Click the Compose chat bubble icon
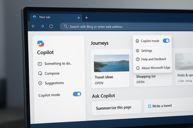Image resolution: width=193 pixels, height=128 pixels. [x=40, y=73]
